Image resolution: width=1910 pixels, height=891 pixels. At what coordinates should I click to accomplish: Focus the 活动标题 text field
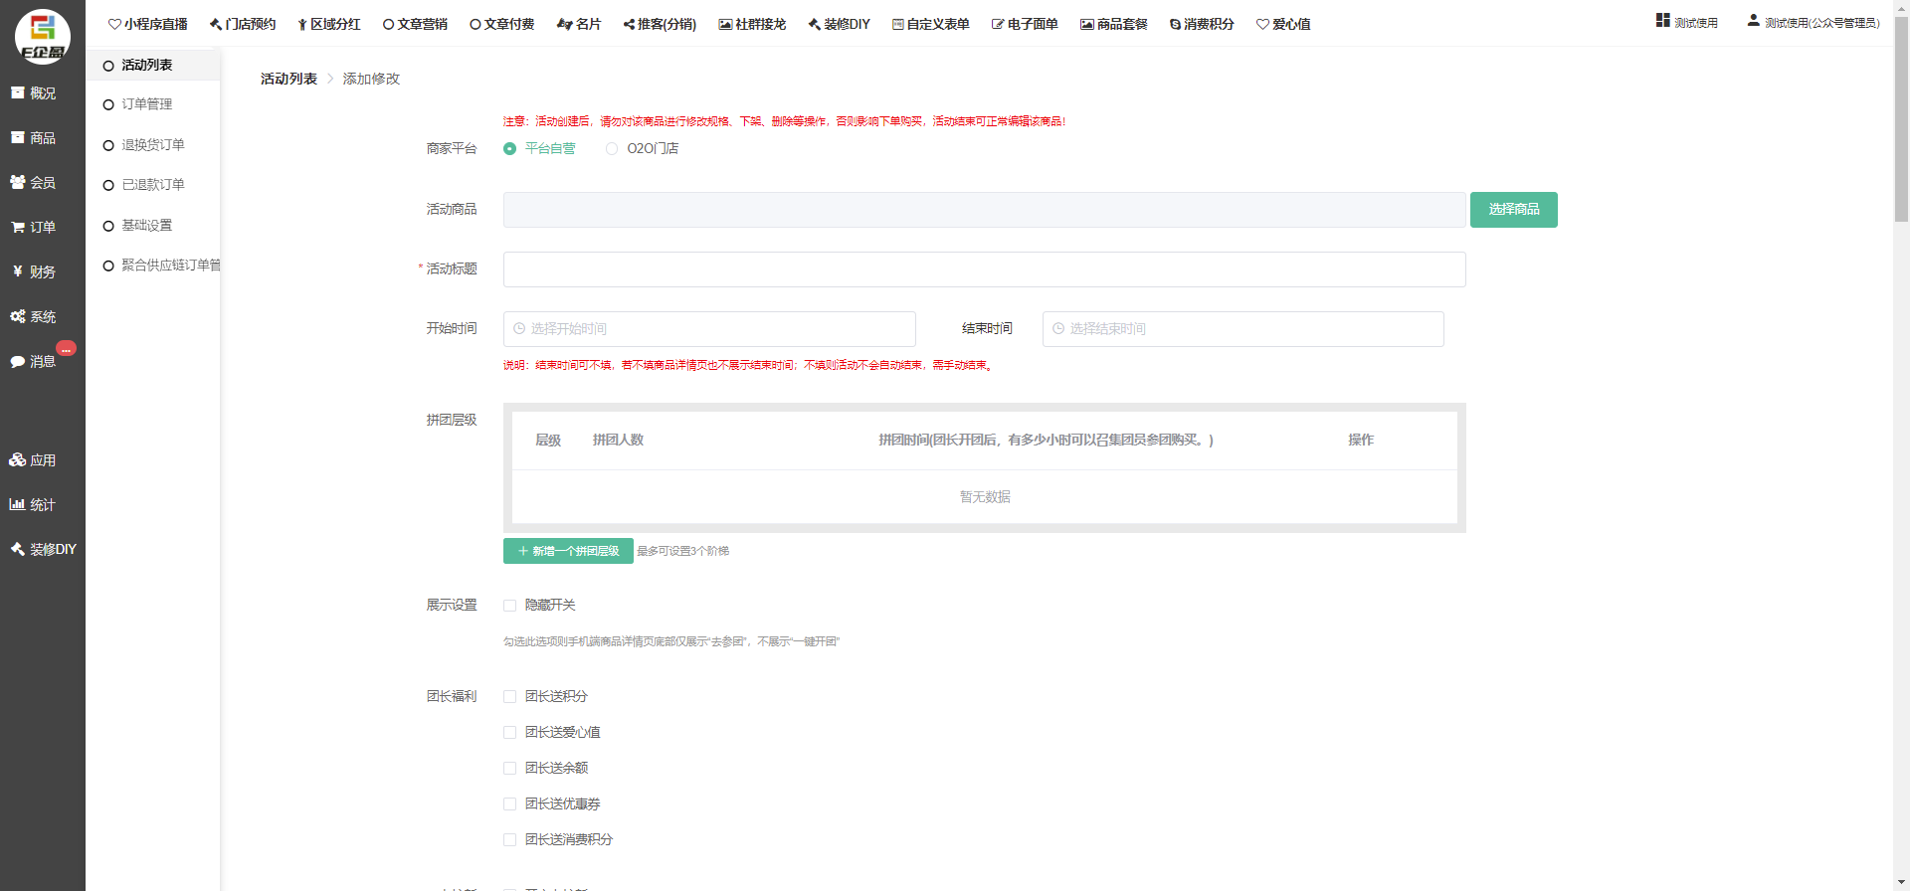click(x=984, y=269)
